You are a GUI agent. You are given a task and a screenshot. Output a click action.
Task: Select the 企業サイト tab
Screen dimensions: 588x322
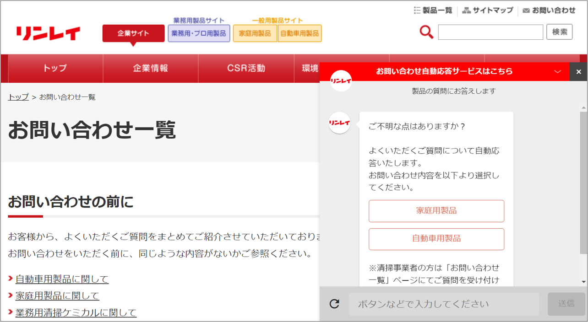tap(133, 33)
